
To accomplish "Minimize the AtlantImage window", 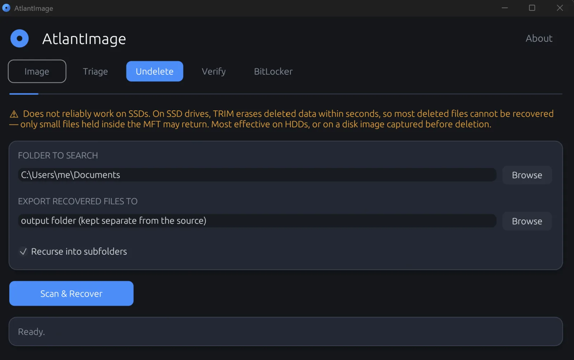I will pyautogui.click(x=505, y=8).
